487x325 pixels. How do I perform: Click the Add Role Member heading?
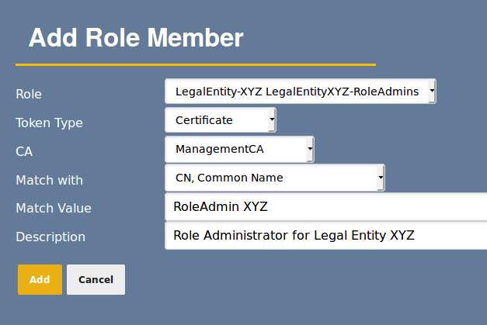(x=136, y=37)
